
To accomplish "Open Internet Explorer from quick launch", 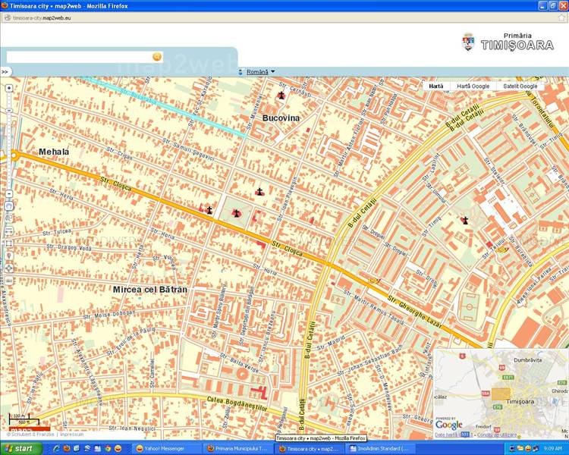I will pyautogui.click(x=56, y=449).
